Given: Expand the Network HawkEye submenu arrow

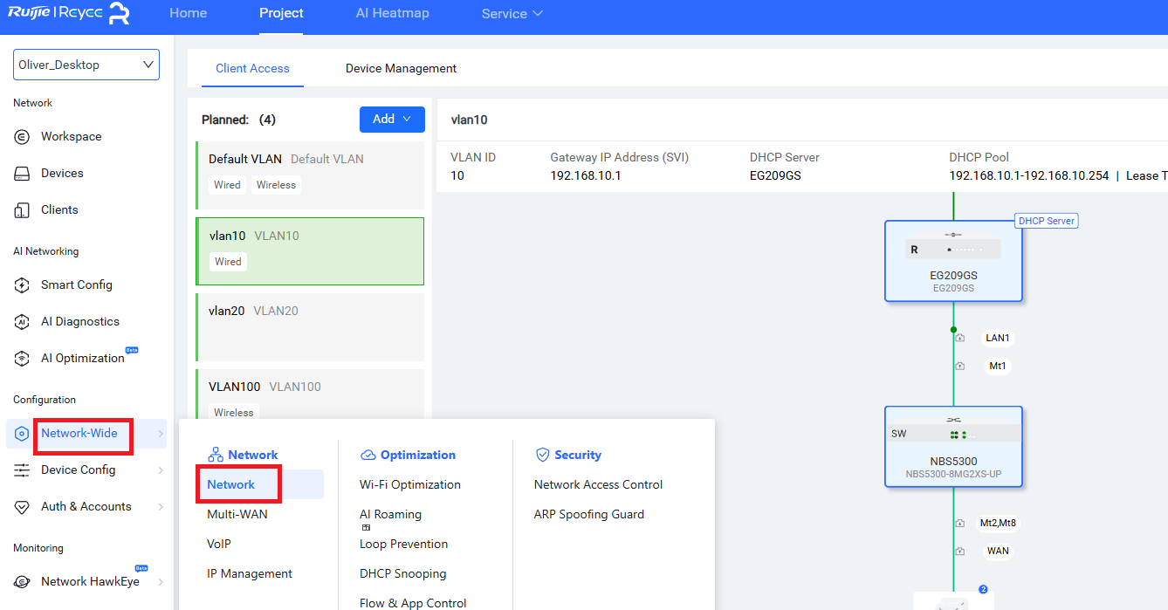Looking at the screenshot, I should coord(160,582).
